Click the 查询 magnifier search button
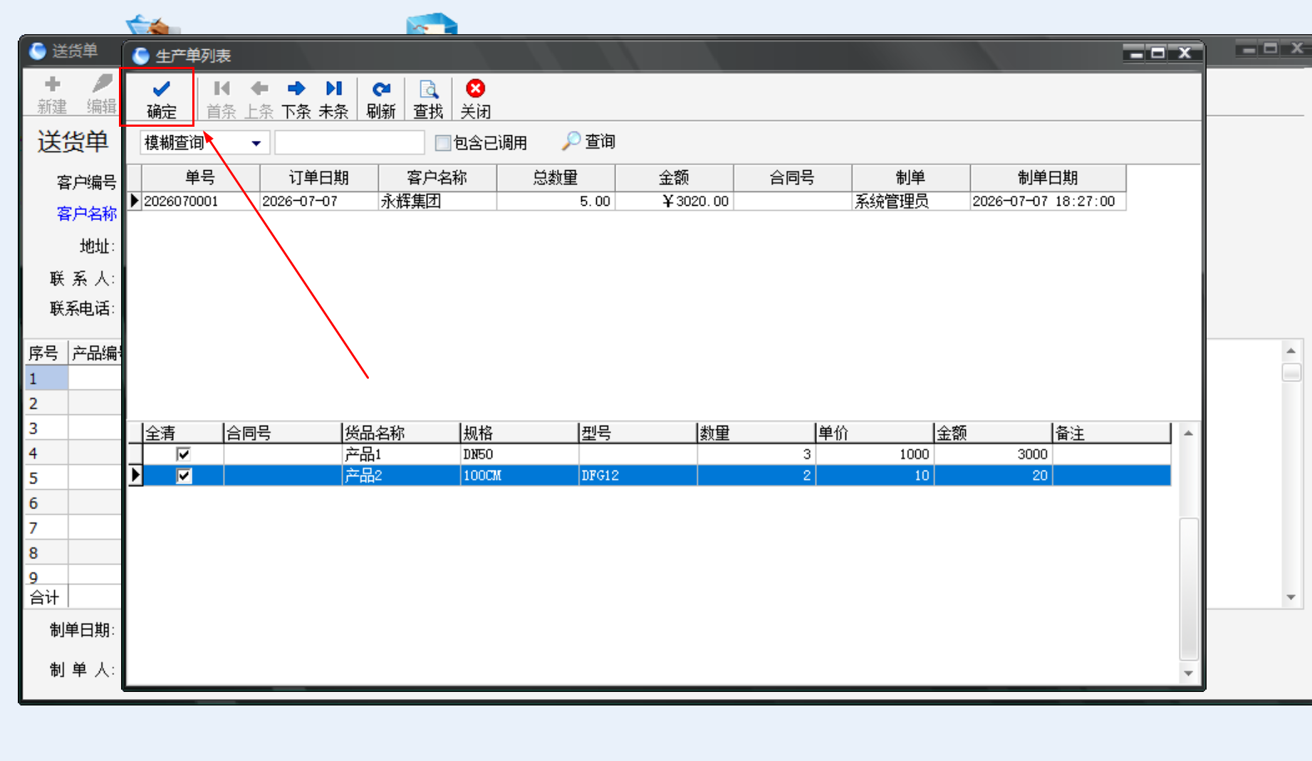The width and height of the screenshot is (1312, 761). [x=589, y=141]
